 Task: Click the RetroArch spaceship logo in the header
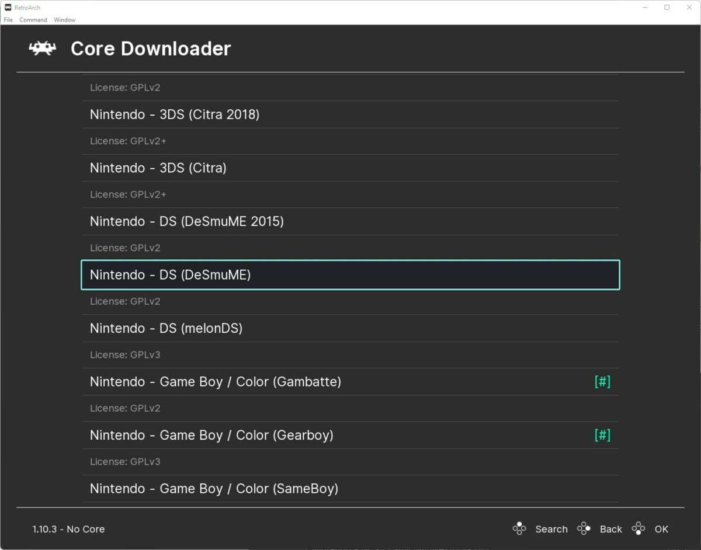pos(41,48)
